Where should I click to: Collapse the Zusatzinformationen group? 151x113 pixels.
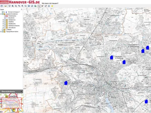[x=1, y=14]
